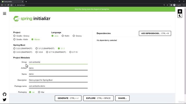The width and height of the screenshot is (186, 104).
Task: Reload the current page
Action: click(8, 5)
